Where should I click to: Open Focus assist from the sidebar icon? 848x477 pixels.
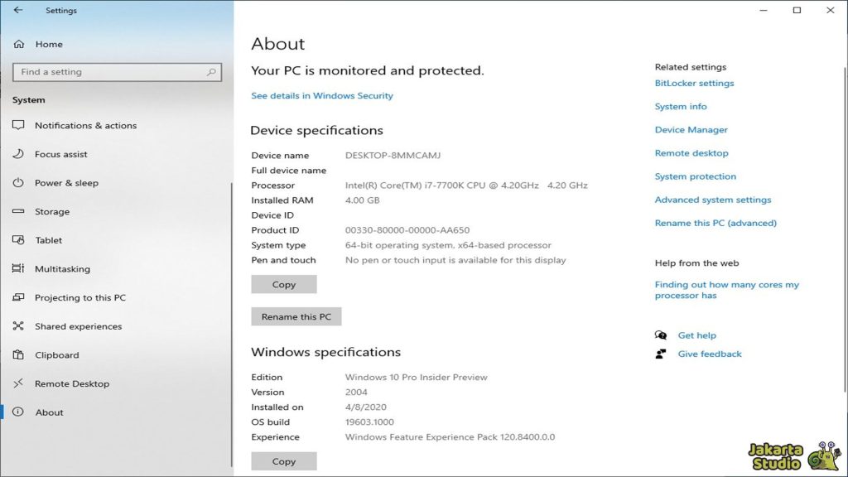(18, 154)
